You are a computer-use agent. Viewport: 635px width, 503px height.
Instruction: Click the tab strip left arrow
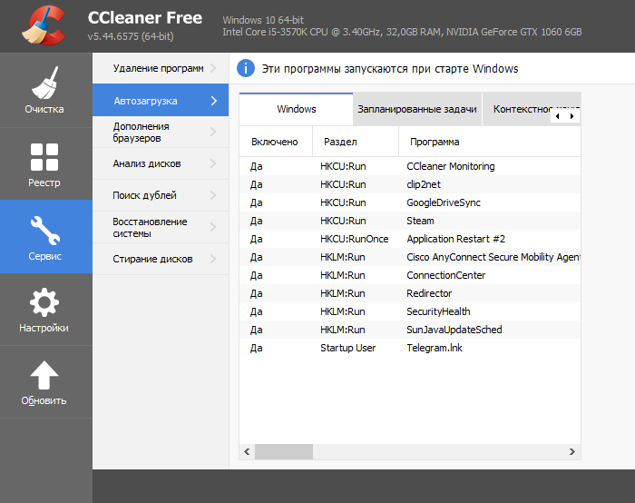[x=558, y=116]
